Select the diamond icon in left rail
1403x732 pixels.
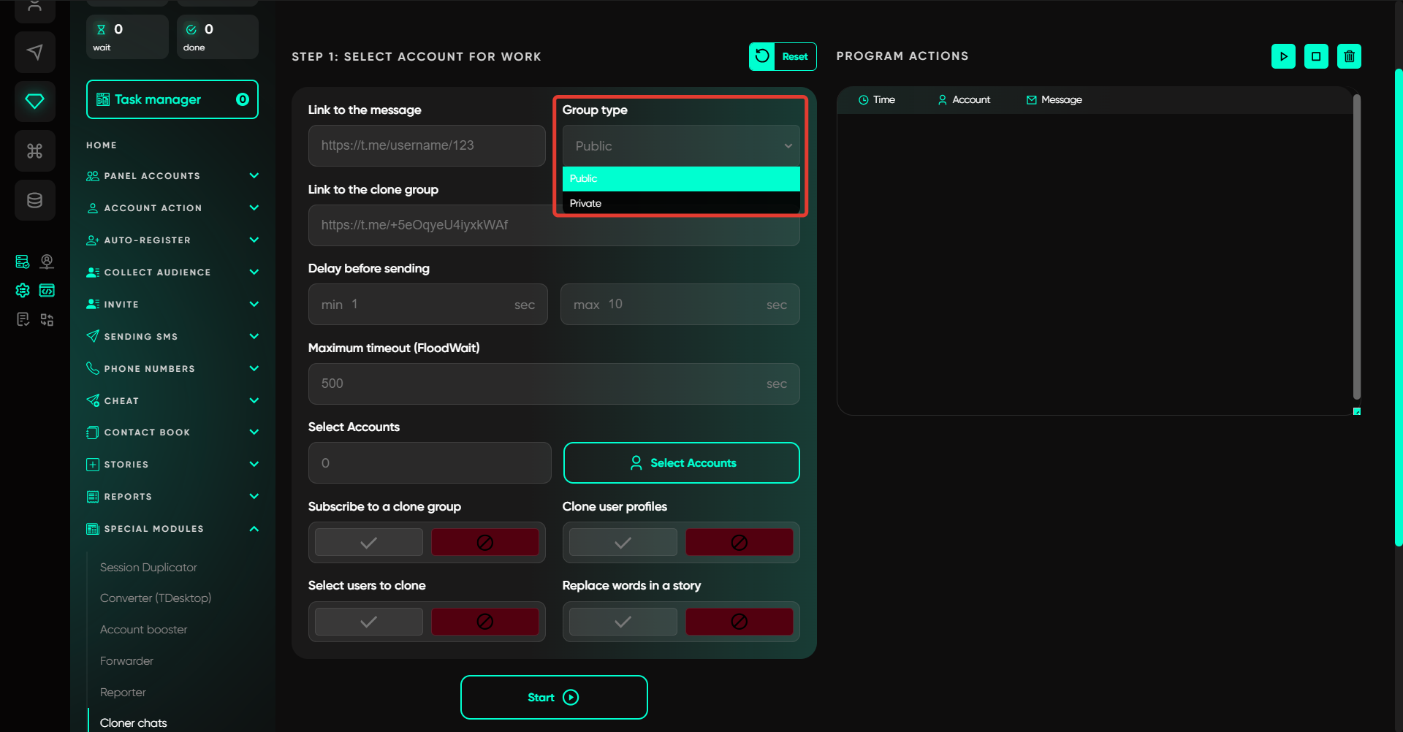(x=34, y=101)
